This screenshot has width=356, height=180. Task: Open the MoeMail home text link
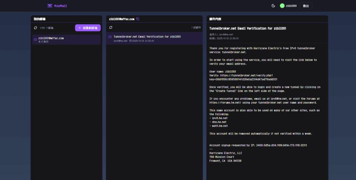click(60, 6)
